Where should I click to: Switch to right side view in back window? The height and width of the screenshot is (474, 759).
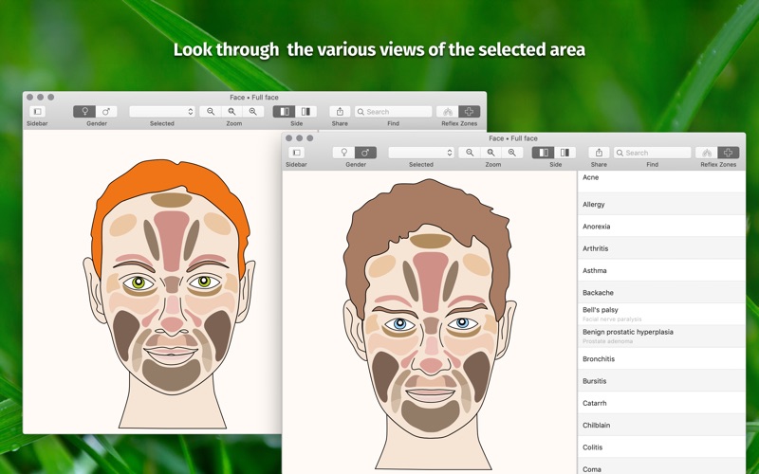[x=305, y=112]
